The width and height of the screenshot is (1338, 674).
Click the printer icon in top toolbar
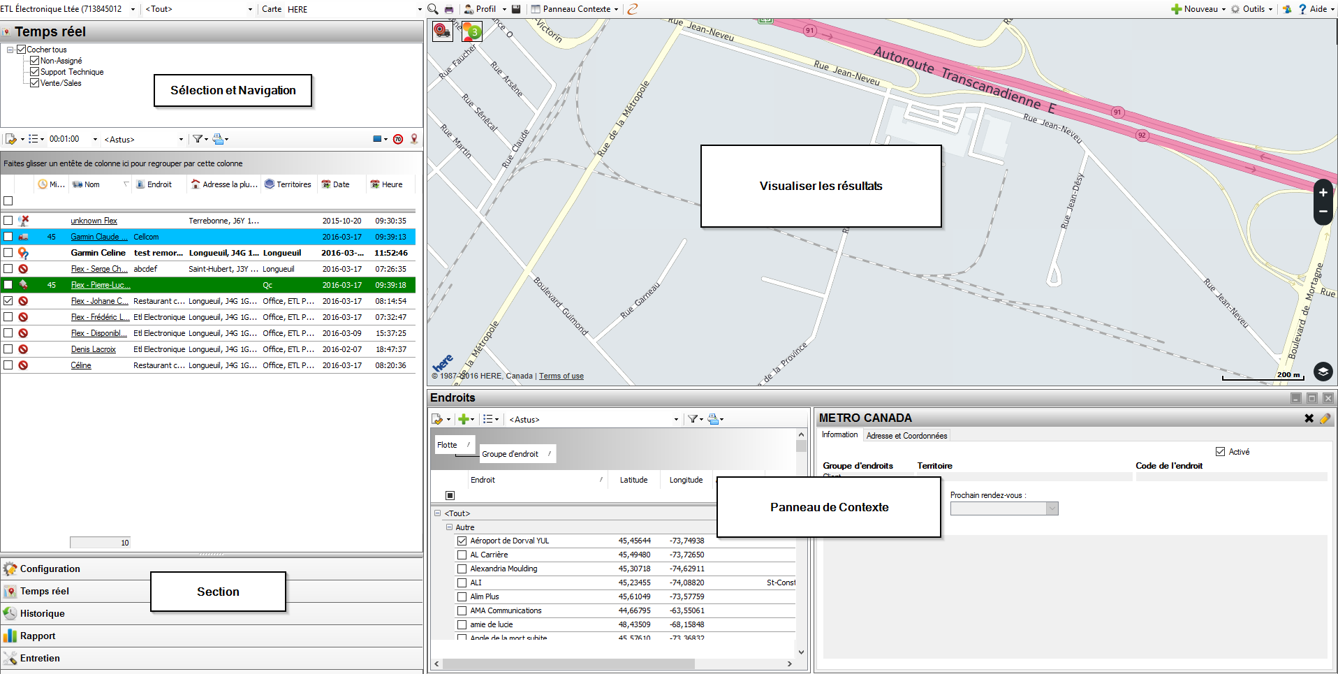point(449,9)
